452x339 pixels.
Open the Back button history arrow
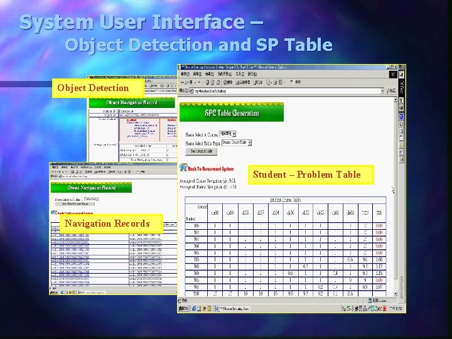[x=195, y=83]
